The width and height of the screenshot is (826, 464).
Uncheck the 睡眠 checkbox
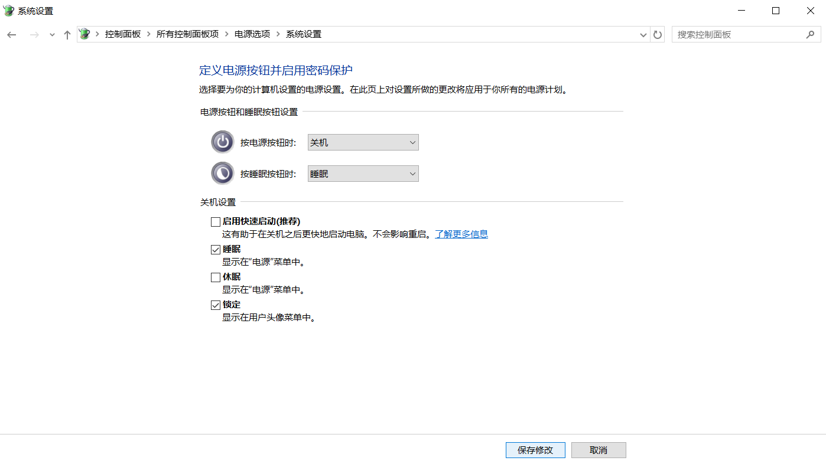[216, 250]
